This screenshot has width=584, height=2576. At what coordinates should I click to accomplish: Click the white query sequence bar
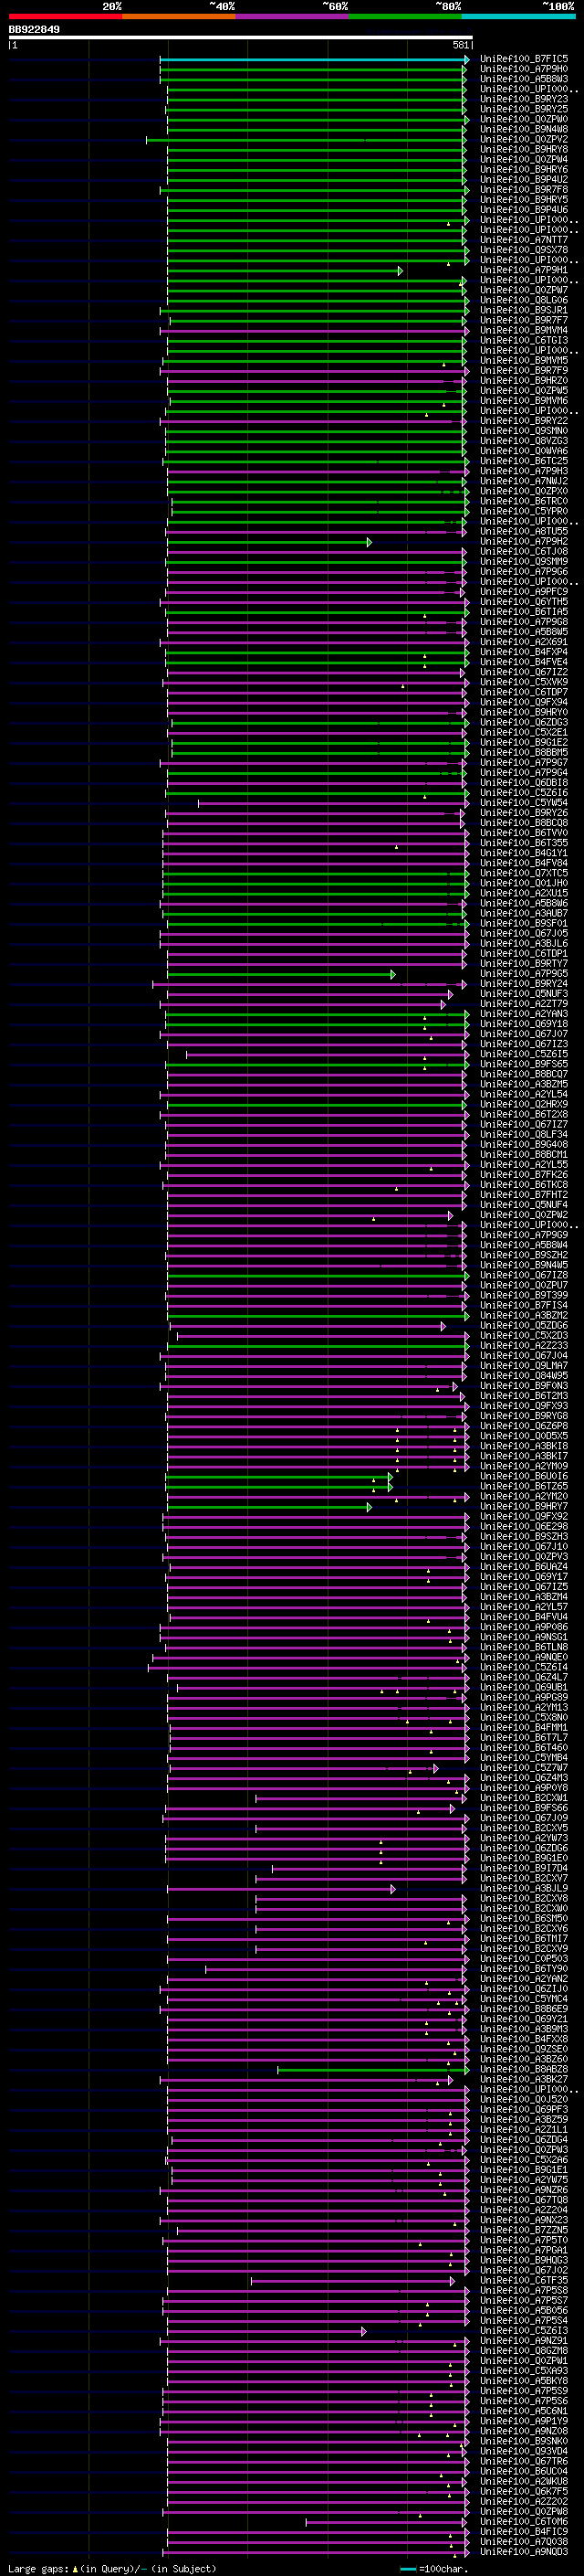click(x=241, y=38)
